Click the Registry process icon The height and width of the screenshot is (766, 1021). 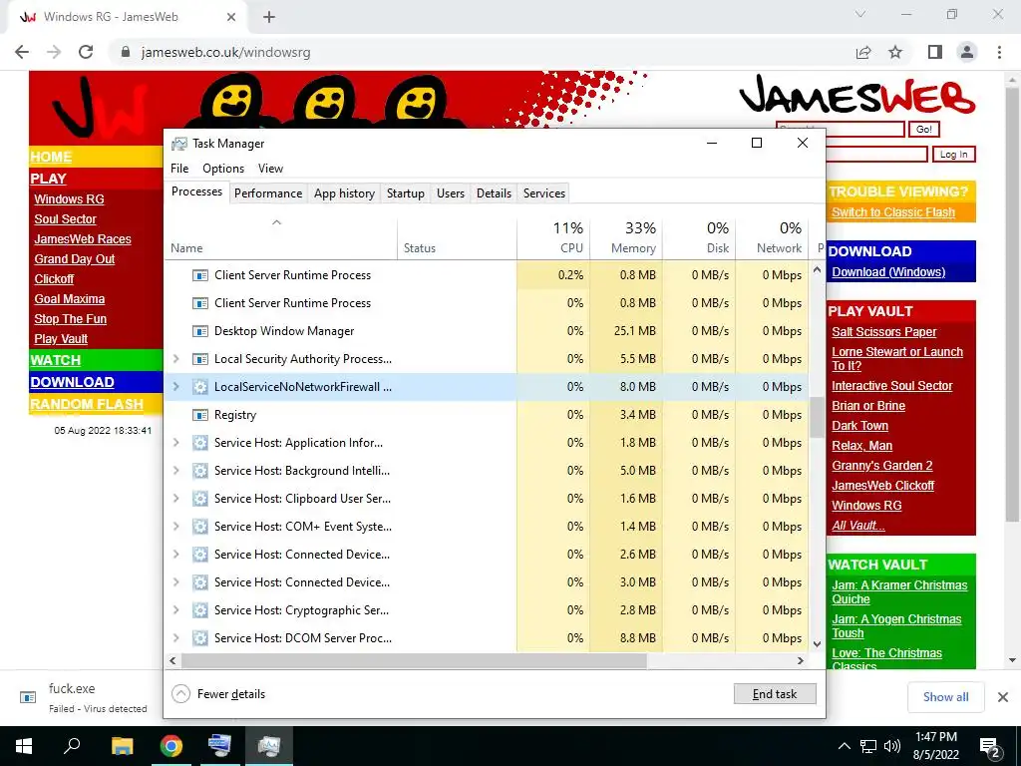point(199,415)
